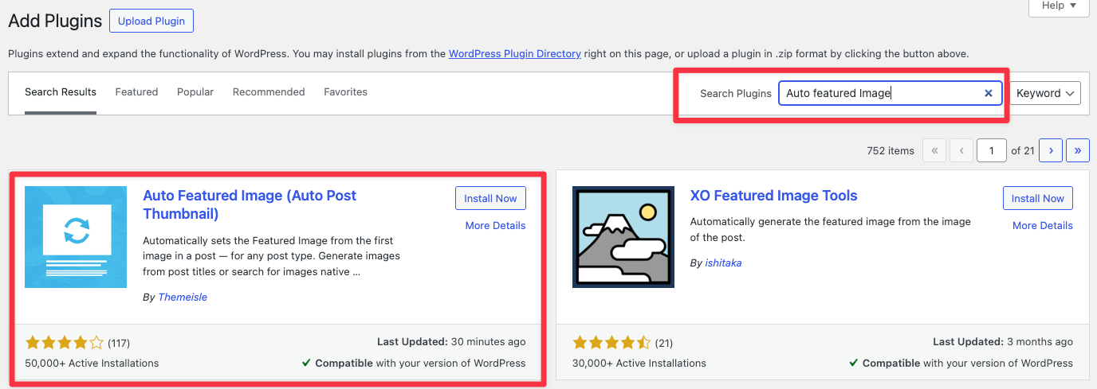The image size is (1097, 389).
Task: Open the Favorites tab
Action: point(345,92)
